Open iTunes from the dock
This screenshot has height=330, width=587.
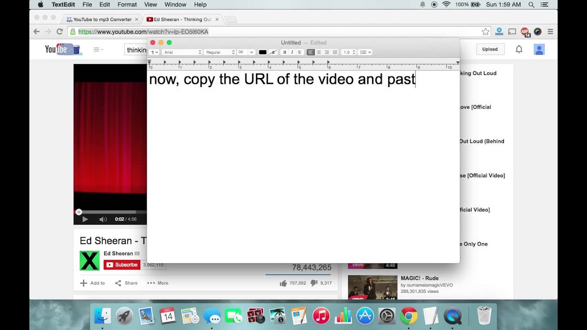pyautogui.click(x=321, y=316)
